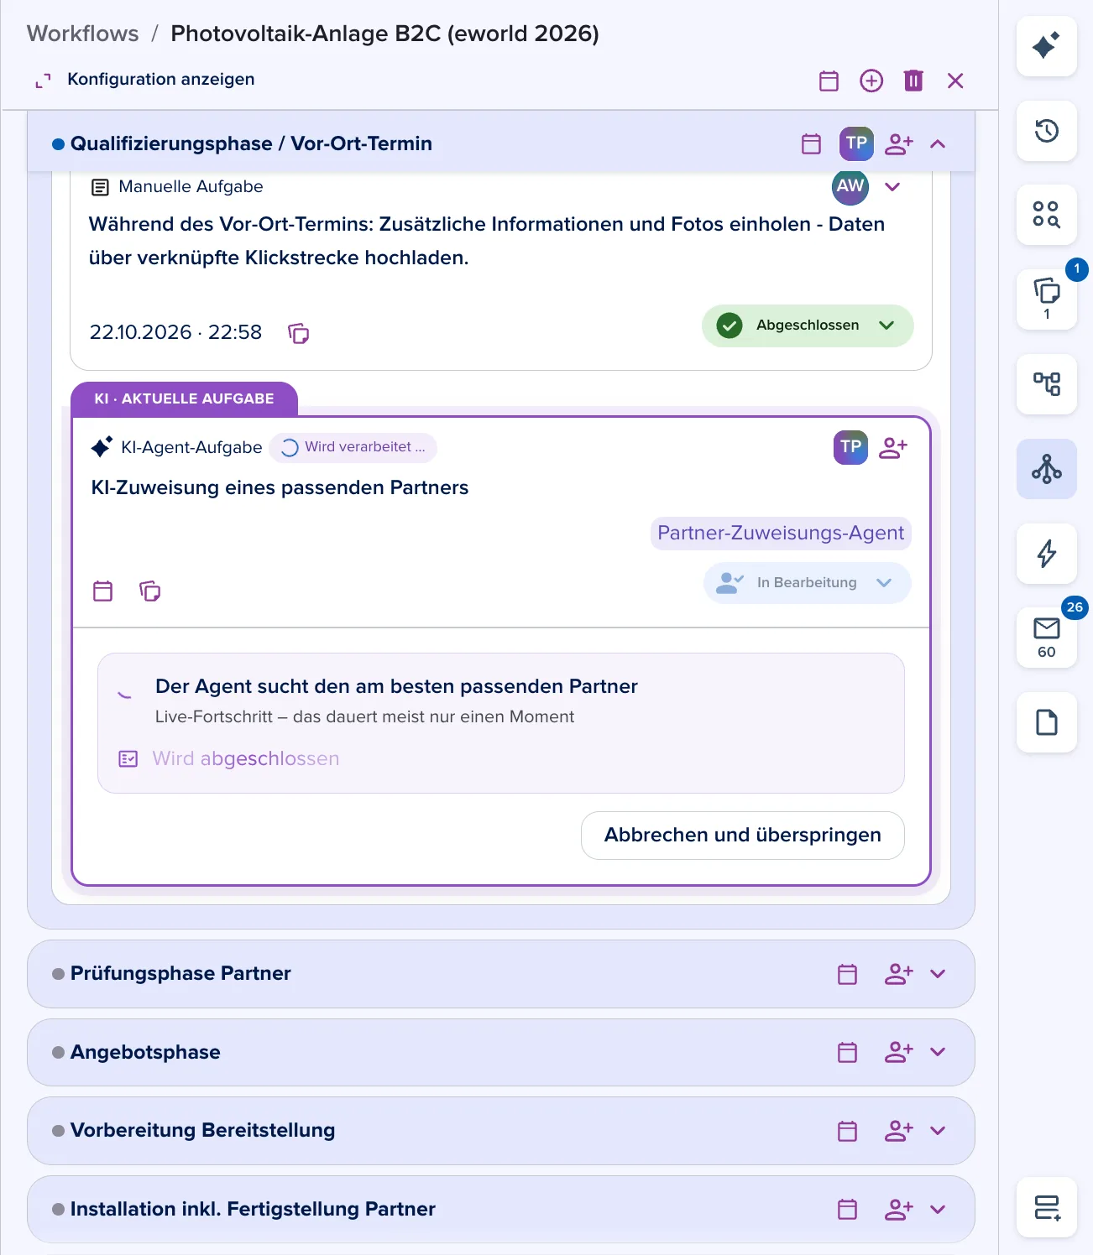
Task: Click the calendar icon in the KI-Agent-Aufgabe card
Action: pos(102,591)
